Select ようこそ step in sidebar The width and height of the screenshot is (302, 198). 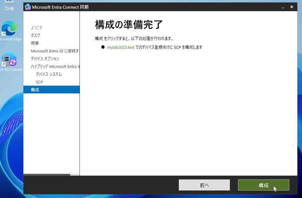pyautogui.click(x=37, y=28)
